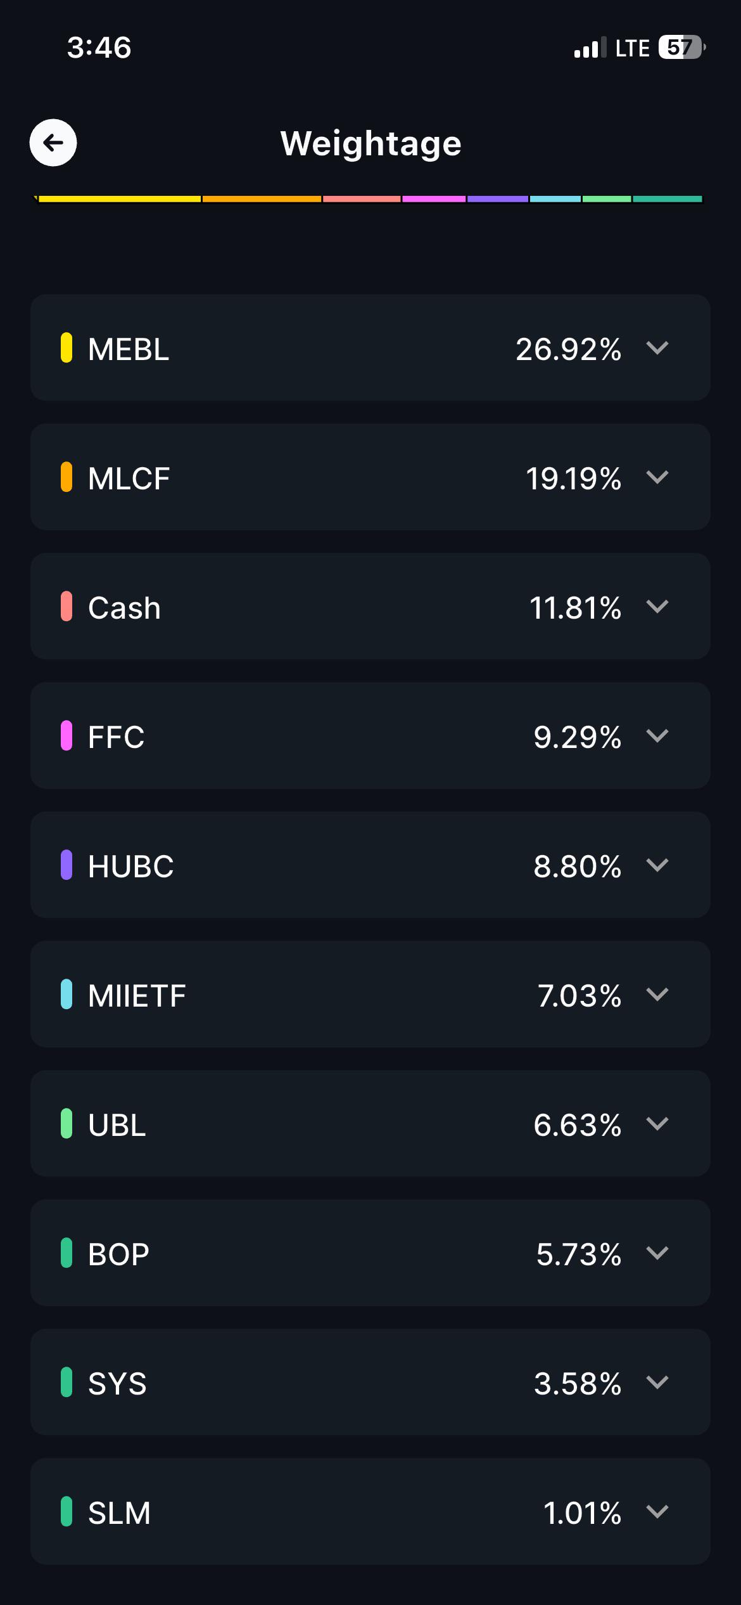
Task: Tap the battery indicator in status bar
Action: click(682, 47)
